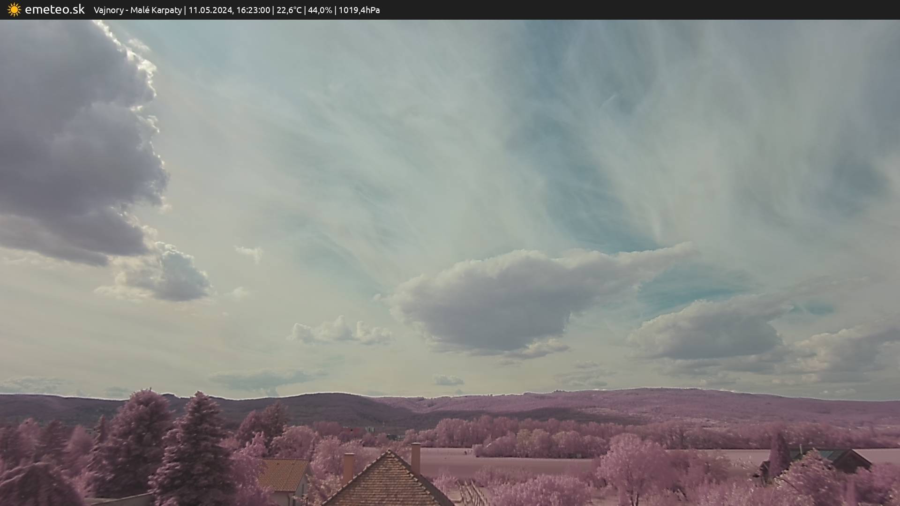Click the 1019,4hPa pressure reading
Viewport: 900px width, 506px height.
pos(359,10)
